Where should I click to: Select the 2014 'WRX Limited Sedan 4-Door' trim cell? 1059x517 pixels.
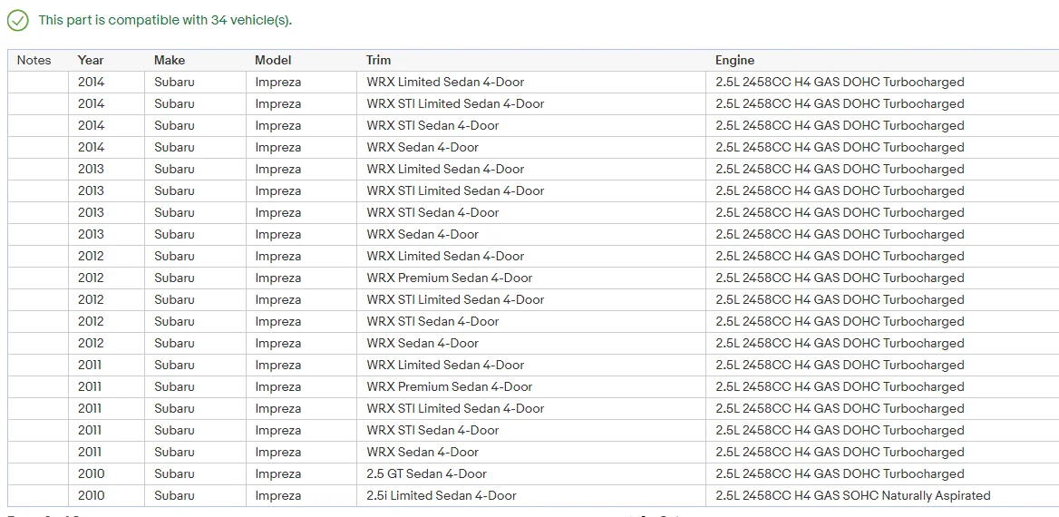[x=531, y=83]
